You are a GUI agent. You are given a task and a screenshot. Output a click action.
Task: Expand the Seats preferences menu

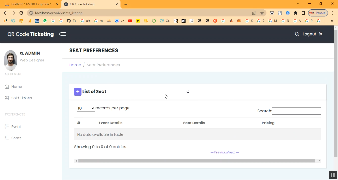16,138
